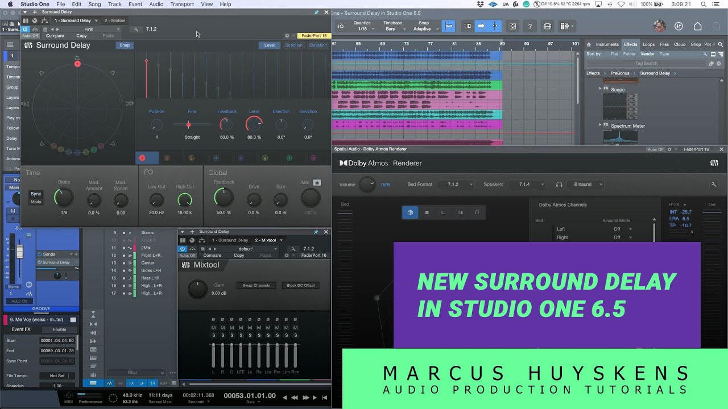Click the user profile avatar
The height and width of the screenshot is (409, 728).
click(660, 26)
